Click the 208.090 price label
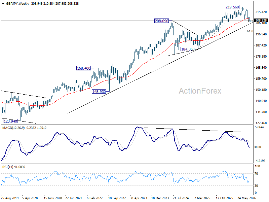 [162, 21]
